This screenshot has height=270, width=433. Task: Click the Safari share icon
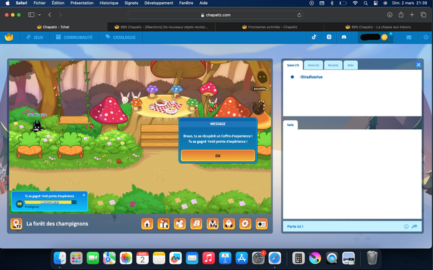coord(401,15)
